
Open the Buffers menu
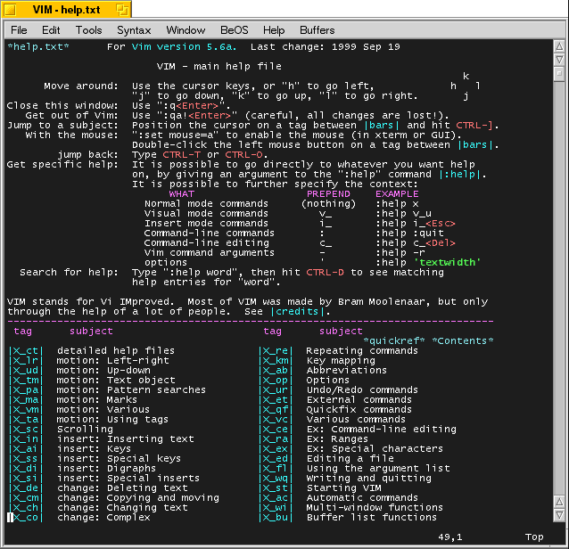point(317,30)
